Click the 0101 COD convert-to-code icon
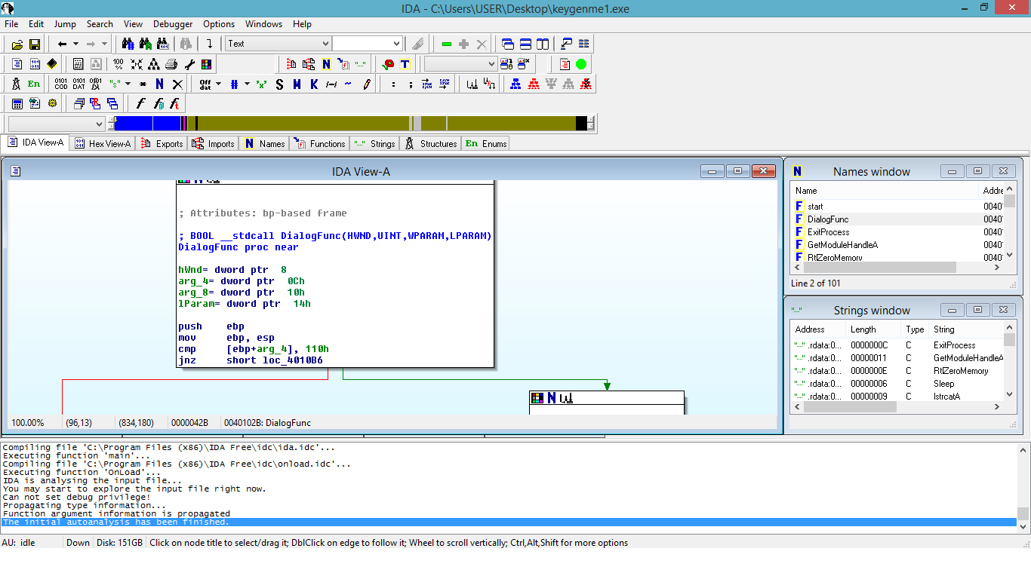 (x=61, y=84)
